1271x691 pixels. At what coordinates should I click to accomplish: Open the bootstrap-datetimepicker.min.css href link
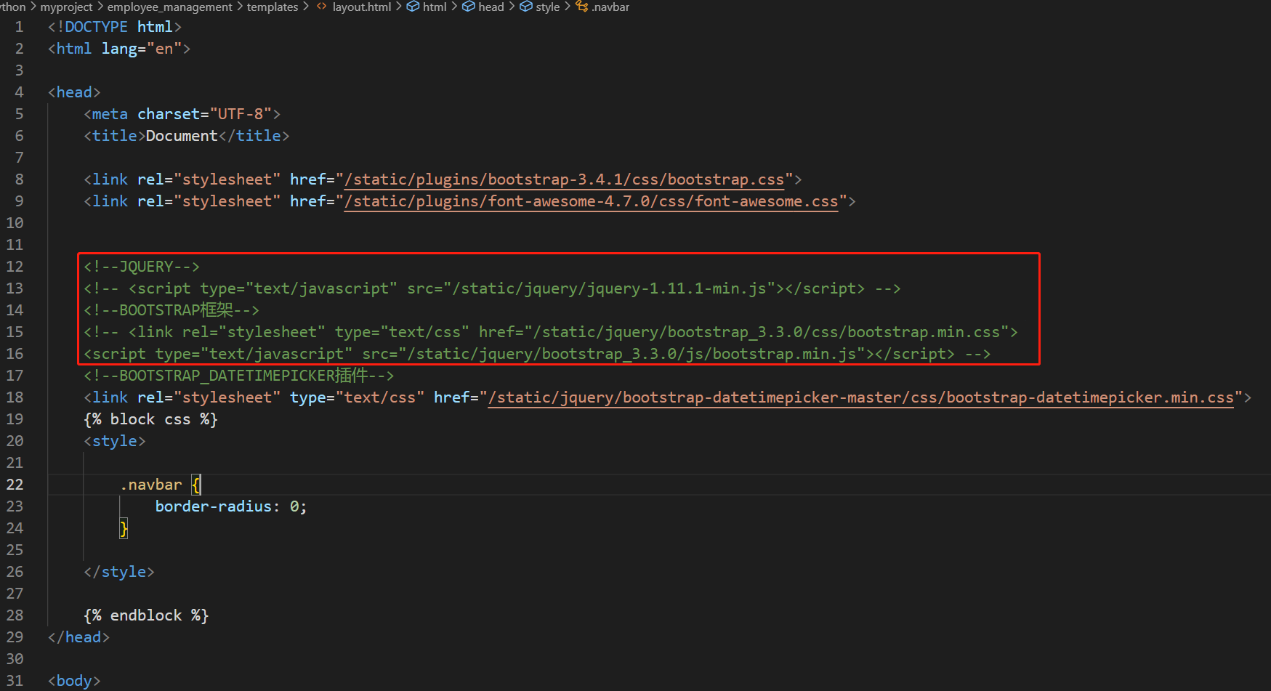coord(861,397)
